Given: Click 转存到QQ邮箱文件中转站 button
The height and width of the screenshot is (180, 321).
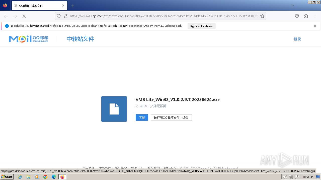Looking at the screenshot, I should (171, 117).
